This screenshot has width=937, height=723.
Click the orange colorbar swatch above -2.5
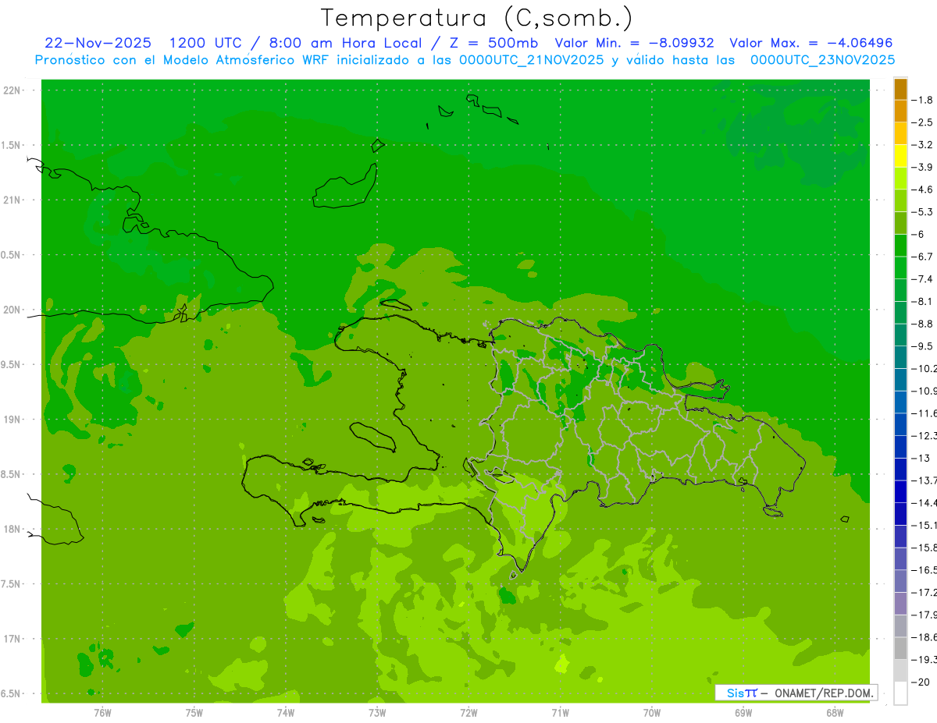tap(900, 111)
